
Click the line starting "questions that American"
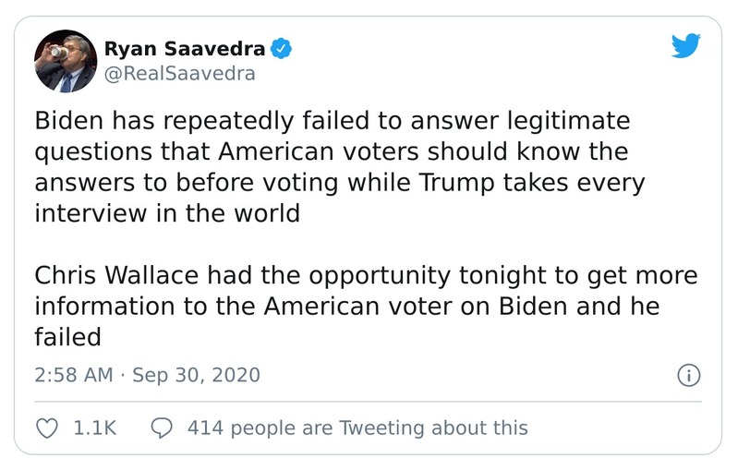331,151
